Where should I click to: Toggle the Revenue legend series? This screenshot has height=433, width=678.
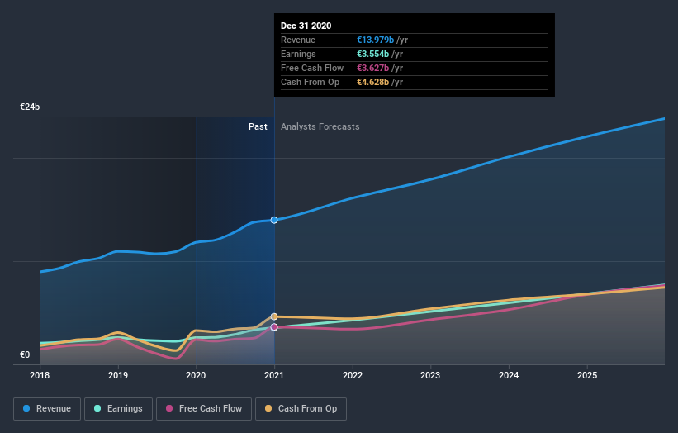(47, 409)
